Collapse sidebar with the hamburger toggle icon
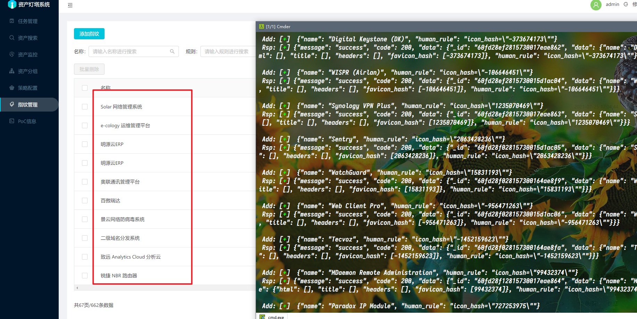Image resolution: width=637 pixels, height=319 pixels. pyautogui.click(x=70, y=5)
